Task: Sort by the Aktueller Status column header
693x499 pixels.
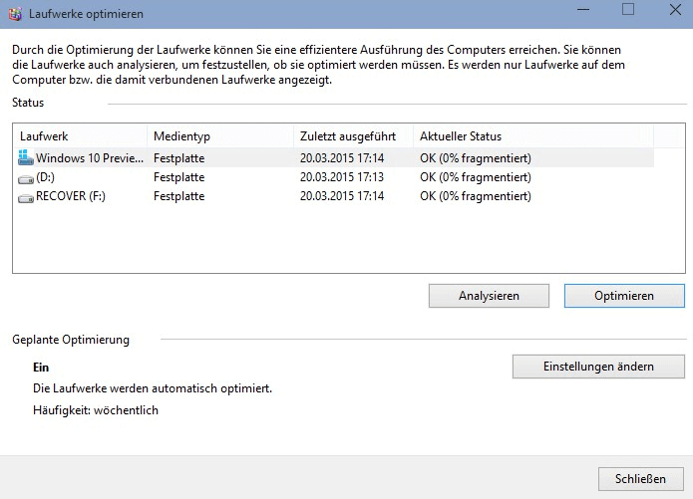Action: click(533, 136)
